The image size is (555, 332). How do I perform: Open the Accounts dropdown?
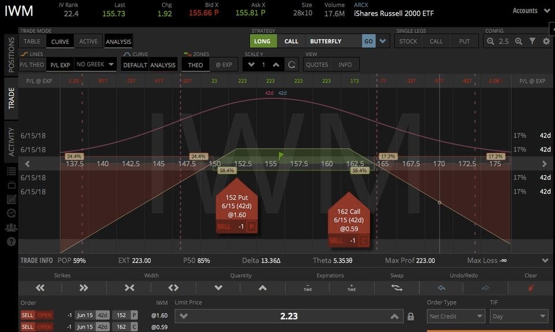531,10
